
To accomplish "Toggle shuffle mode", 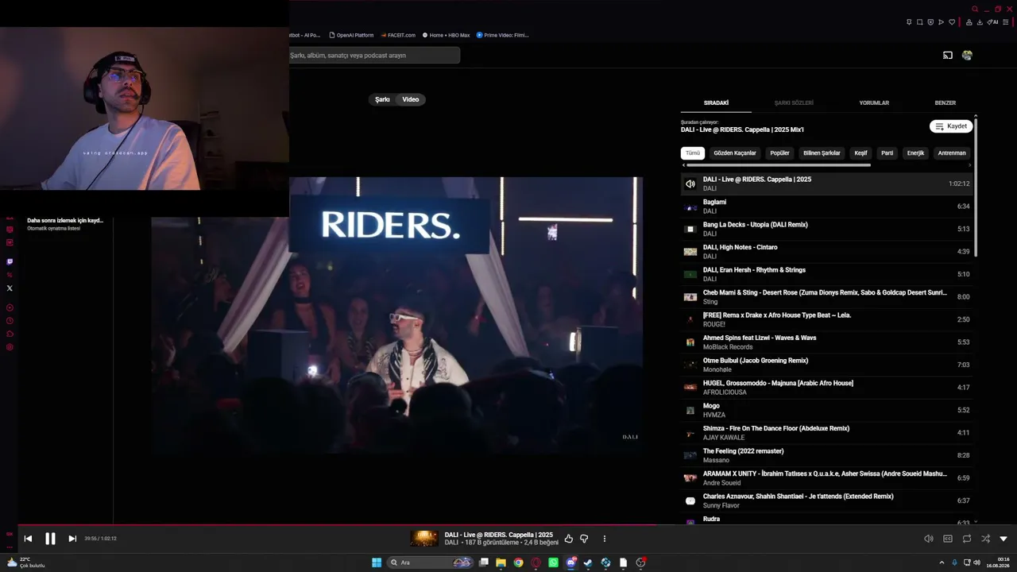I will [985, 539].
